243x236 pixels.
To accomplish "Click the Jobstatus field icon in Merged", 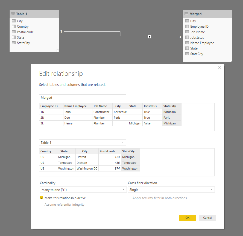I will pyautogui.click(x=187, y=37).
